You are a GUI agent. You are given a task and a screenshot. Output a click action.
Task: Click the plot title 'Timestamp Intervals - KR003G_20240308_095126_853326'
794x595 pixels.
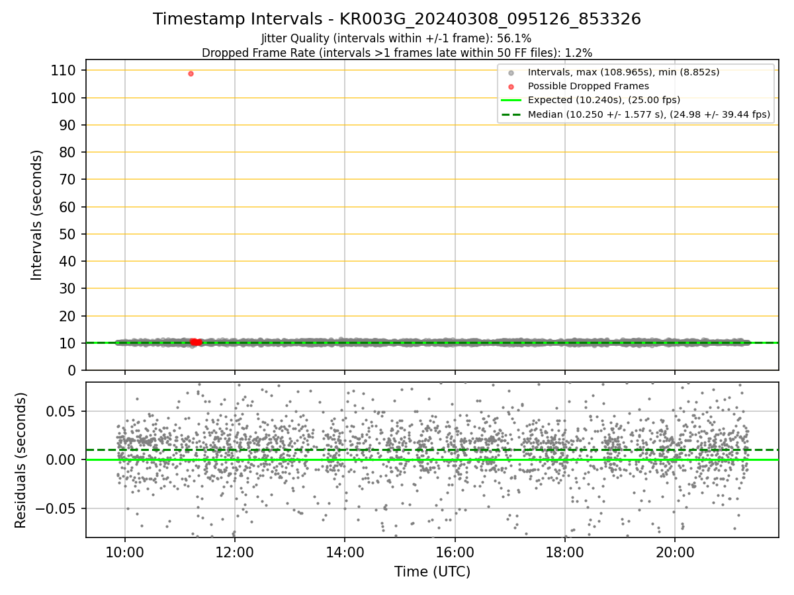click(x=397, y=19)
